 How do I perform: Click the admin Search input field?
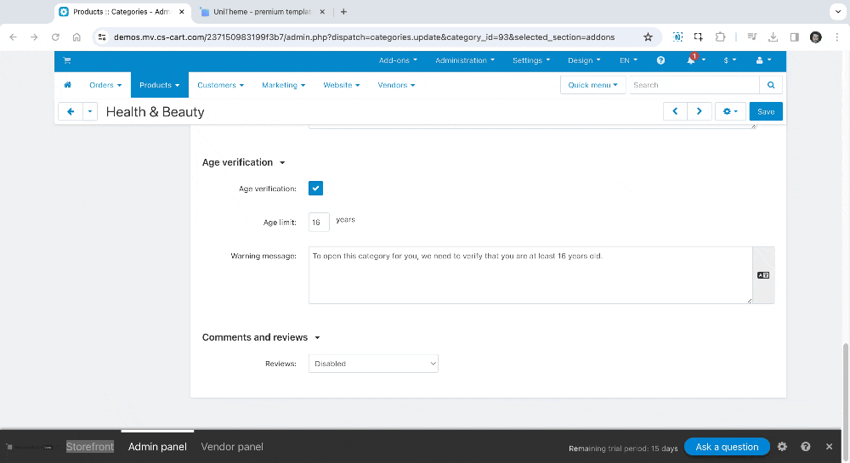click(x=694, y=85)
